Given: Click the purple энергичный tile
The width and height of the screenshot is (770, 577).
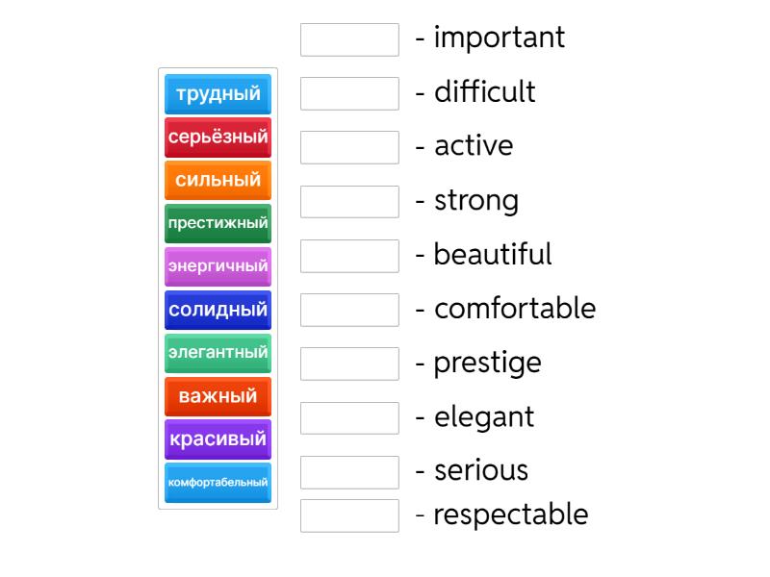Looking at the screenshot, I should point(218,266).
